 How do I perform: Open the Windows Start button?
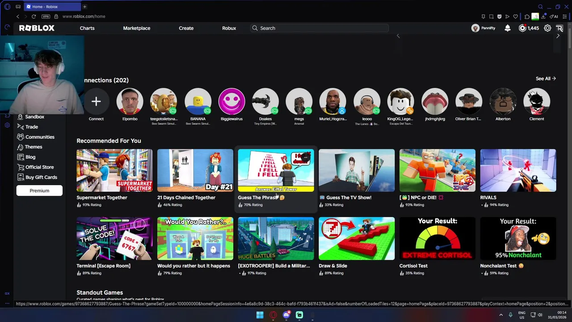[260, 315]
